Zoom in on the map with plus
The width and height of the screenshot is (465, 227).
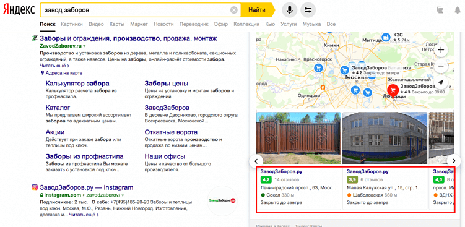click(x=441, y=49)
